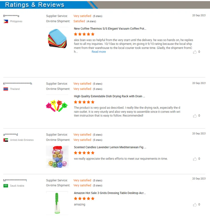
Task: Open Amazon Hot Sale 3 Grids product title
Action: (110, 193)
